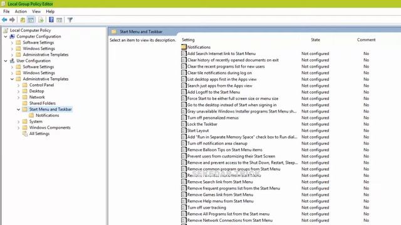Click the Computer Configuration node icon

12,36
